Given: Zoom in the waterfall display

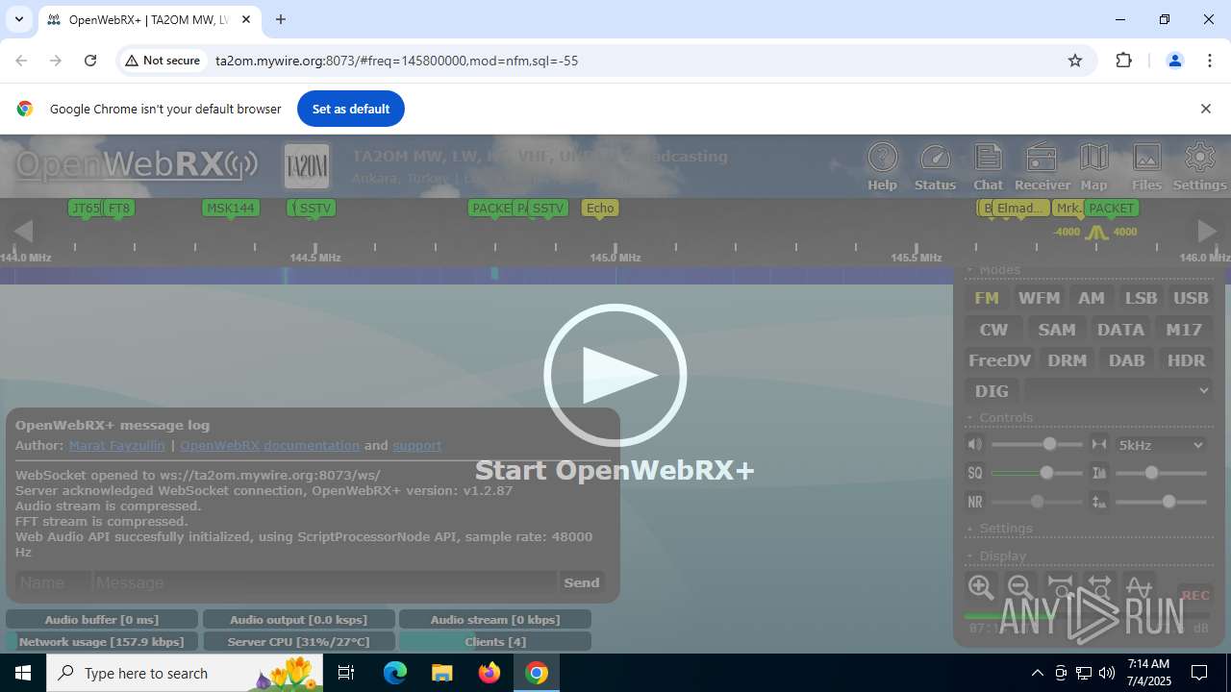Looking at the screenshot, I should click(981, 587).
